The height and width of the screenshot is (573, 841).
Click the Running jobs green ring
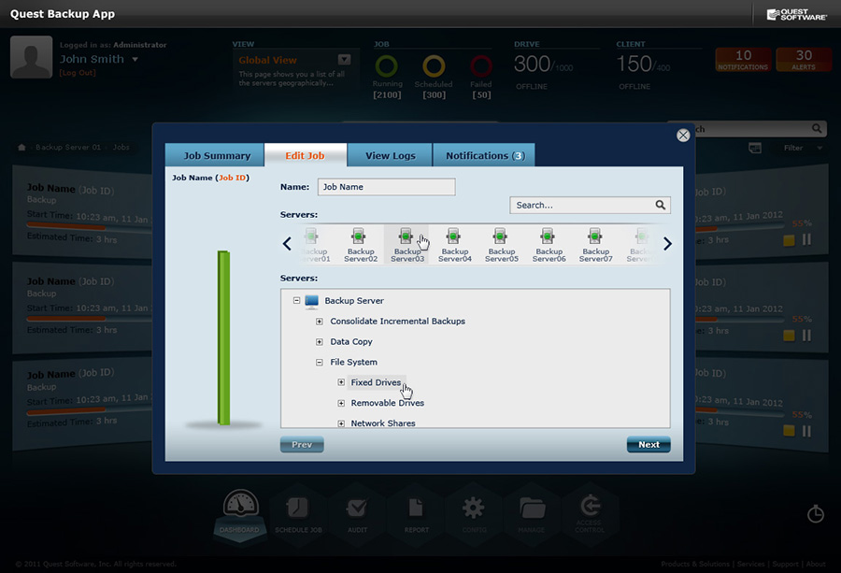coord(386,66)
